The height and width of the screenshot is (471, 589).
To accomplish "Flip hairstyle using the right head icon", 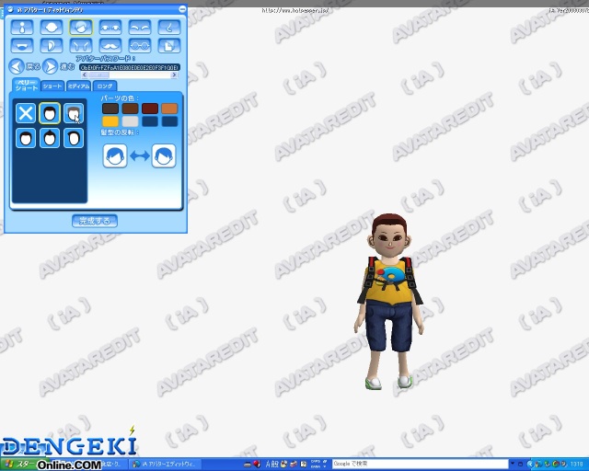I will pos(164,155).
